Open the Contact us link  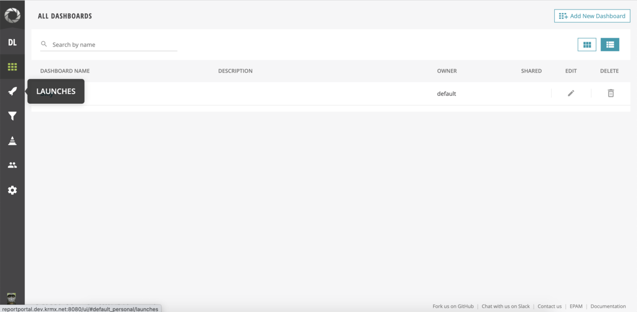coord(549,306)
